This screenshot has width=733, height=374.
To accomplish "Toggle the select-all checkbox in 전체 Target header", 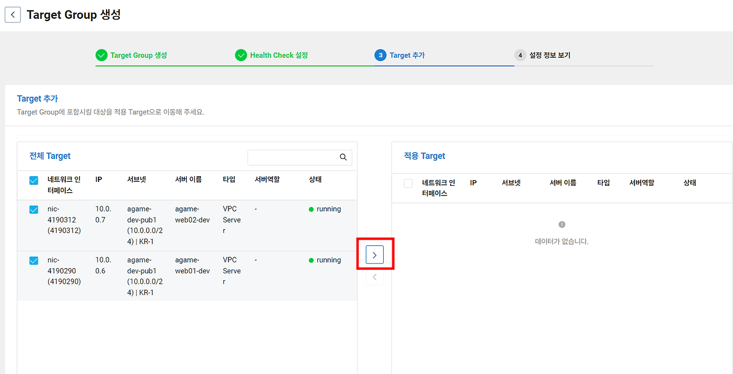I will point(34,181).
